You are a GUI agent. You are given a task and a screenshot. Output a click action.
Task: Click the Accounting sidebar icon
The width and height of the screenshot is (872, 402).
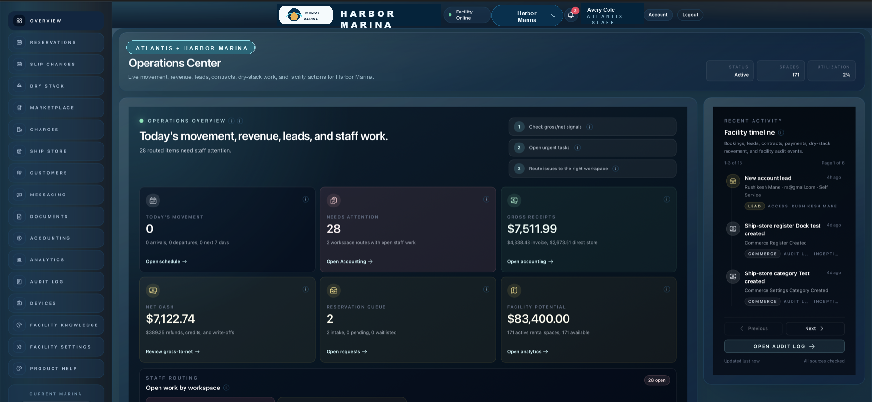click(x=19, y=238)
